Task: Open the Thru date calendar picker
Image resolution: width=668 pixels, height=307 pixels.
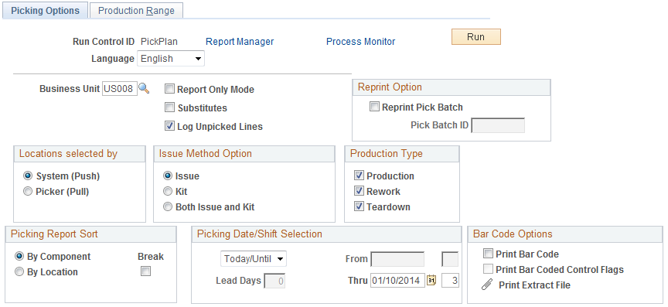Action: click(431, 281)
